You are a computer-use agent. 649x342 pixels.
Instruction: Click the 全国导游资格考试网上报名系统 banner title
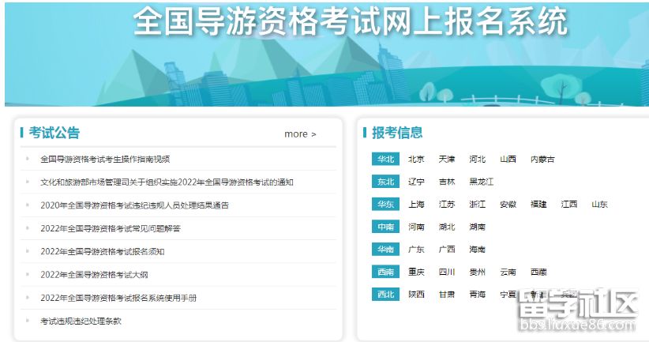(350, 22)
